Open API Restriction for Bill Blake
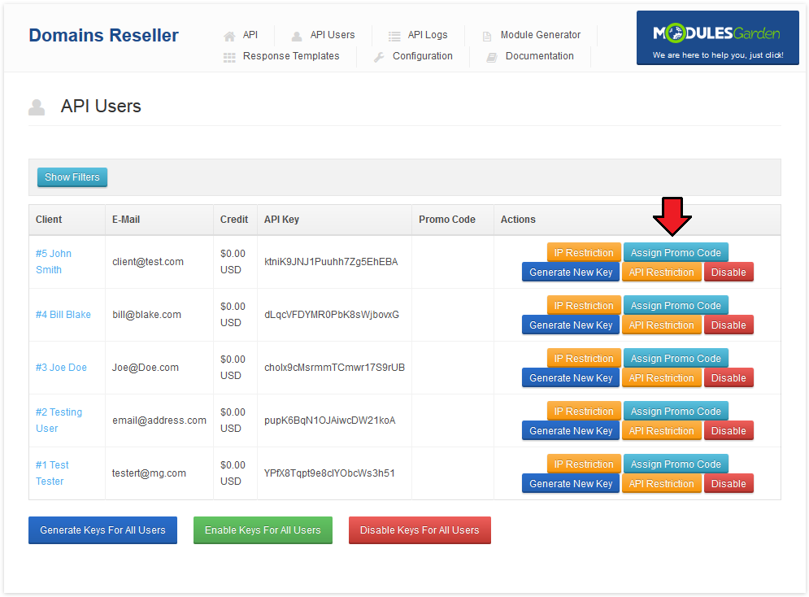 click(x=662, y=325)
